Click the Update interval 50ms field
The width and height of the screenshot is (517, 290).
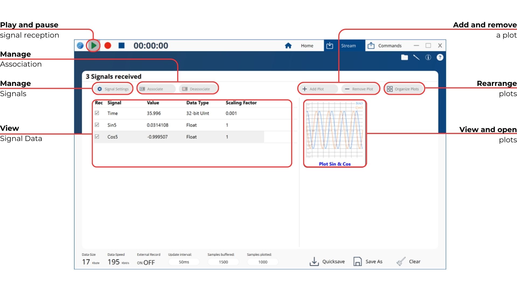click(184, 262)
